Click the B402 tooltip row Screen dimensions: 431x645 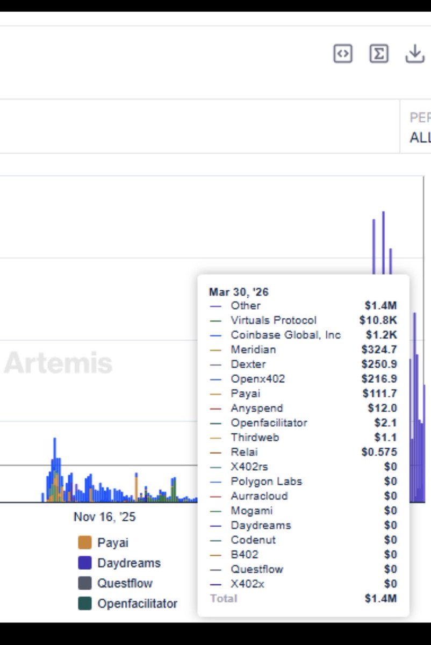coord(303,555)
